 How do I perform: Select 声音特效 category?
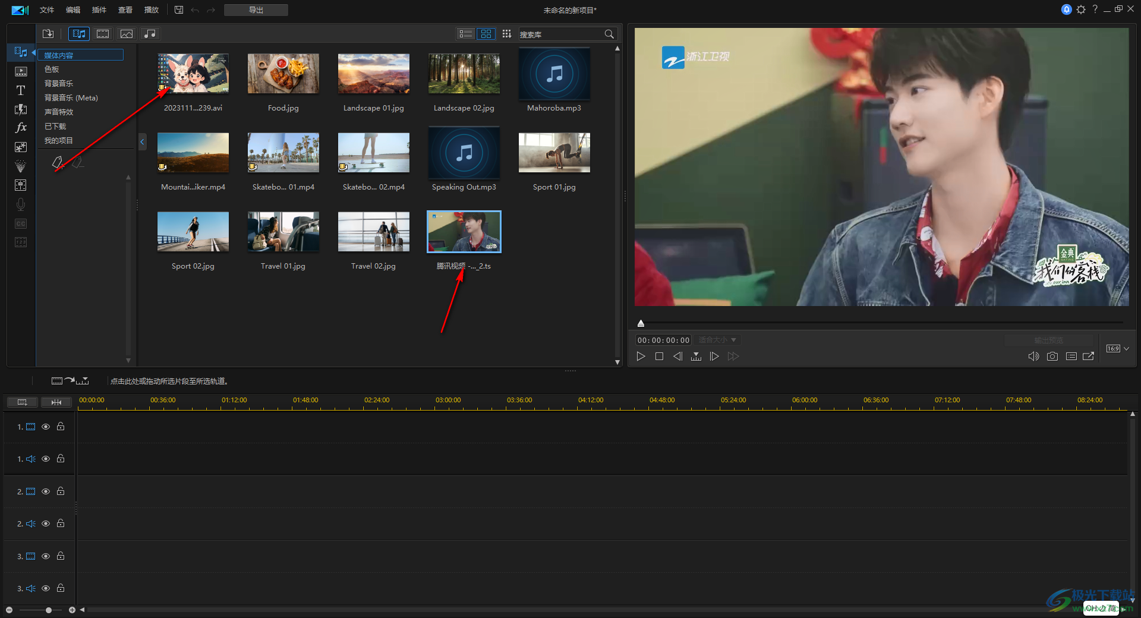(x=59, y=112)
